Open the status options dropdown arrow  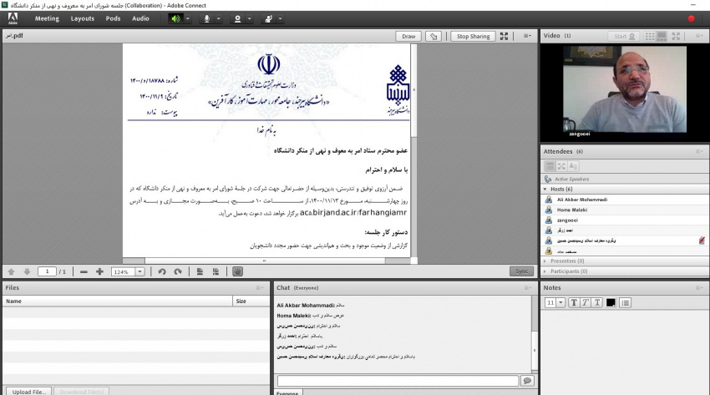click(281, 18)
